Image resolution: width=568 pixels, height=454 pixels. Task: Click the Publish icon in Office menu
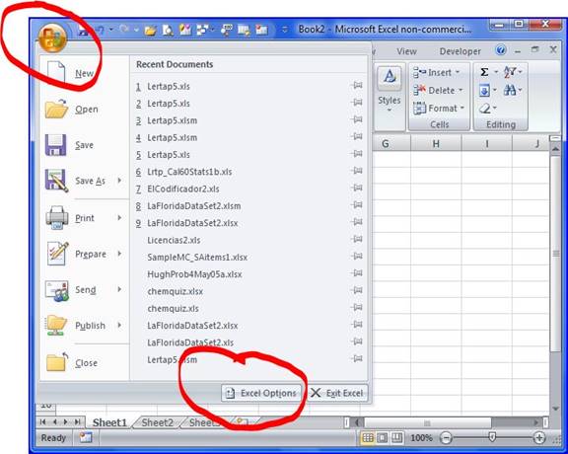pyautogui.click(x=56, y=326)
